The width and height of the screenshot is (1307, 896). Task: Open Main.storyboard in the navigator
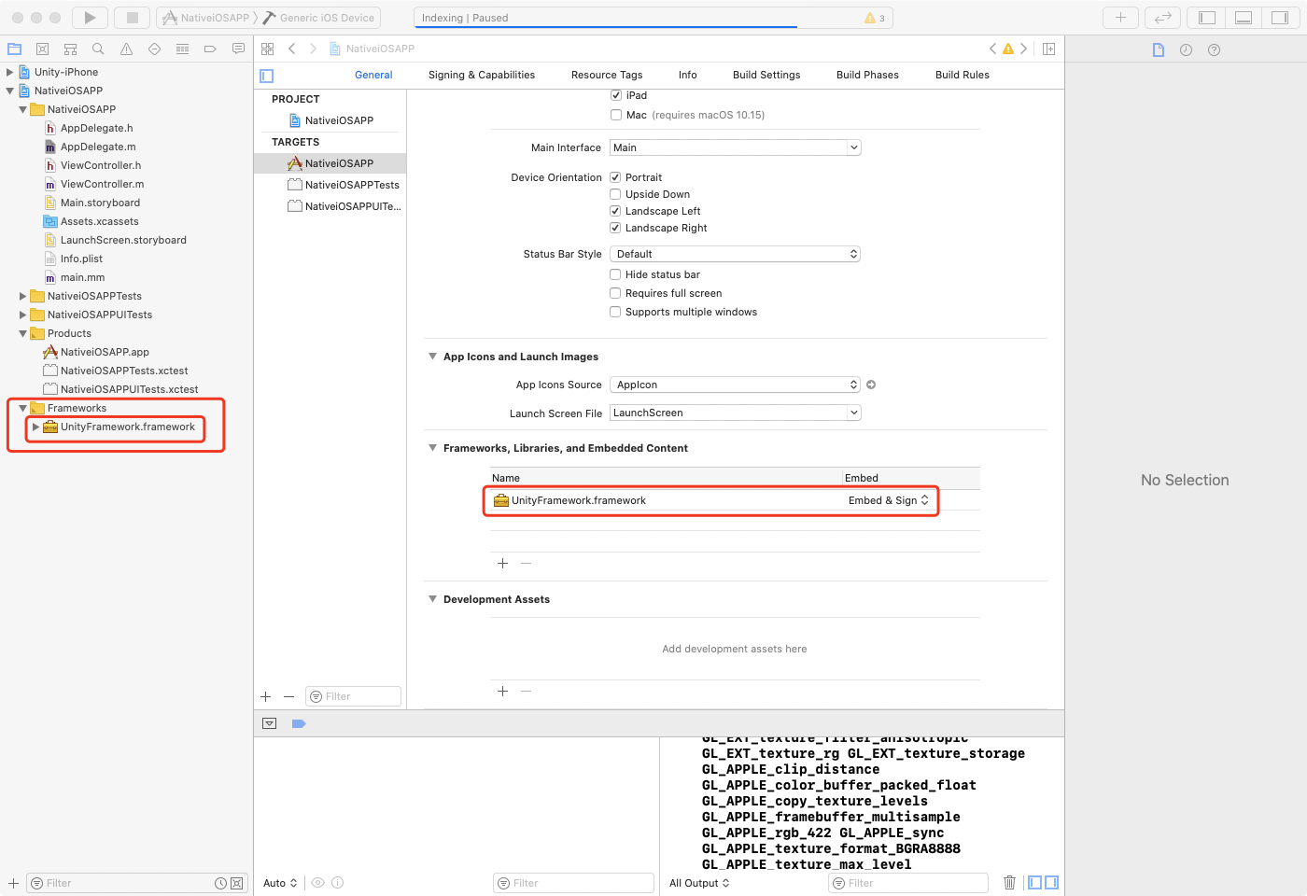tap(100, 203)
